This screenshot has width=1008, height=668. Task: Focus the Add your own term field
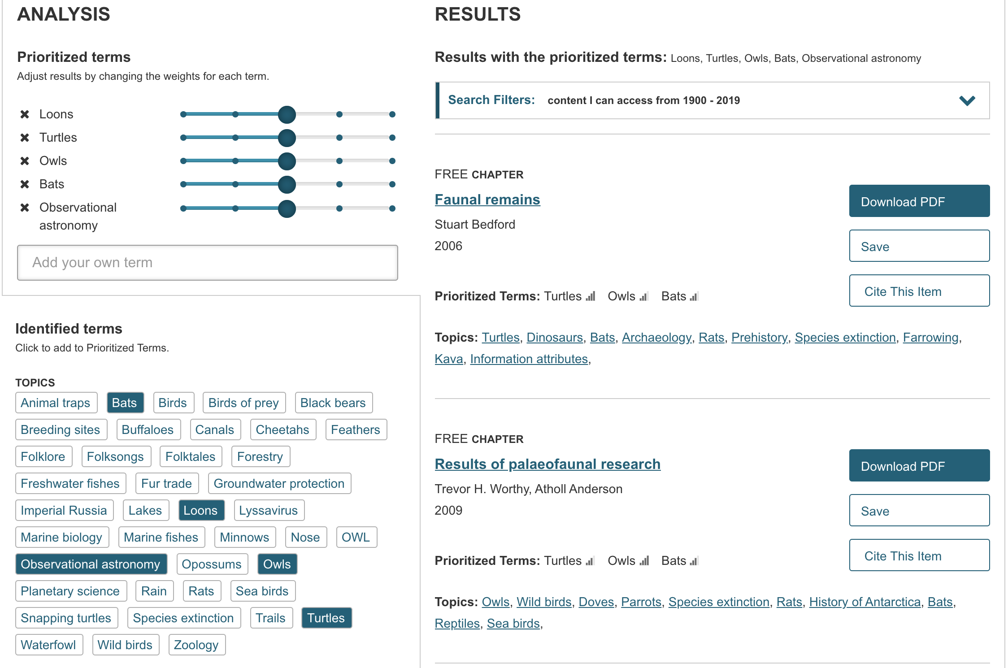[x=207, y=263]
